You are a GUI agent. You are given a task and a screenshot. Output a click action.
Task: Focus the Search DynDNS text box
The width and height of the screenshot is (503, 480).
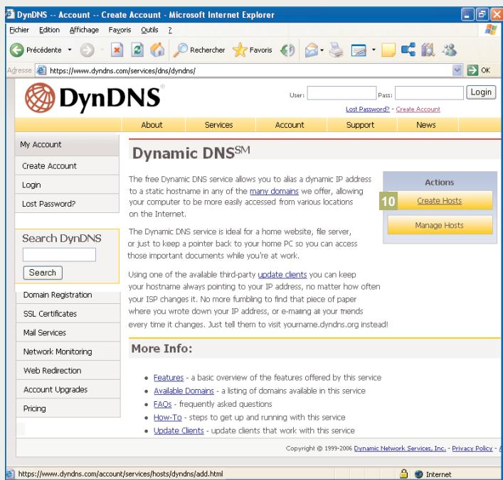[x=59, y=255]
